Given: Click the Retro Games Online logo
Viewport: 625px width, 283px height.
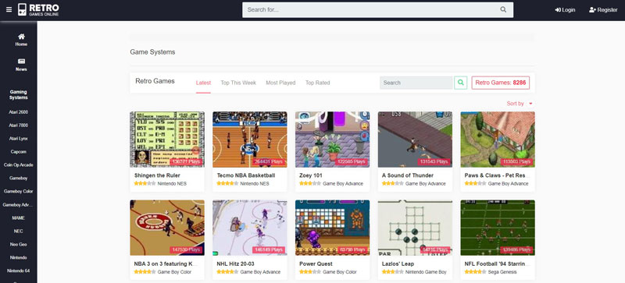Looking at the screenshot, I should [38, 9].
